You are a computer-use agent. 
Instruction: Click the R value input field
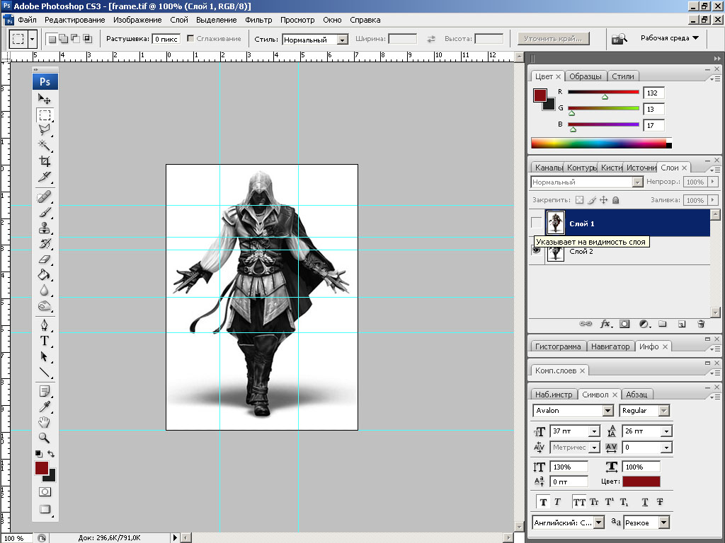[x=653, y=93]
